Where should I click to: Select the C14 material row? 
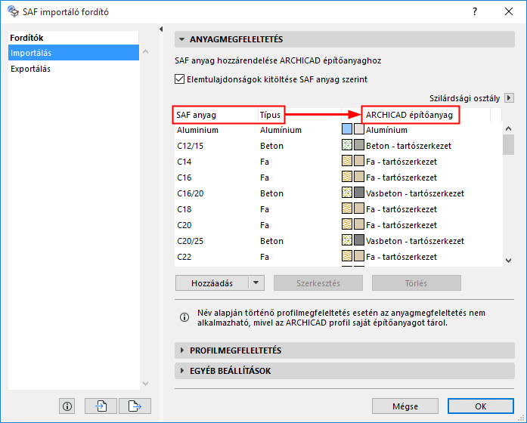tap(339, 161)
